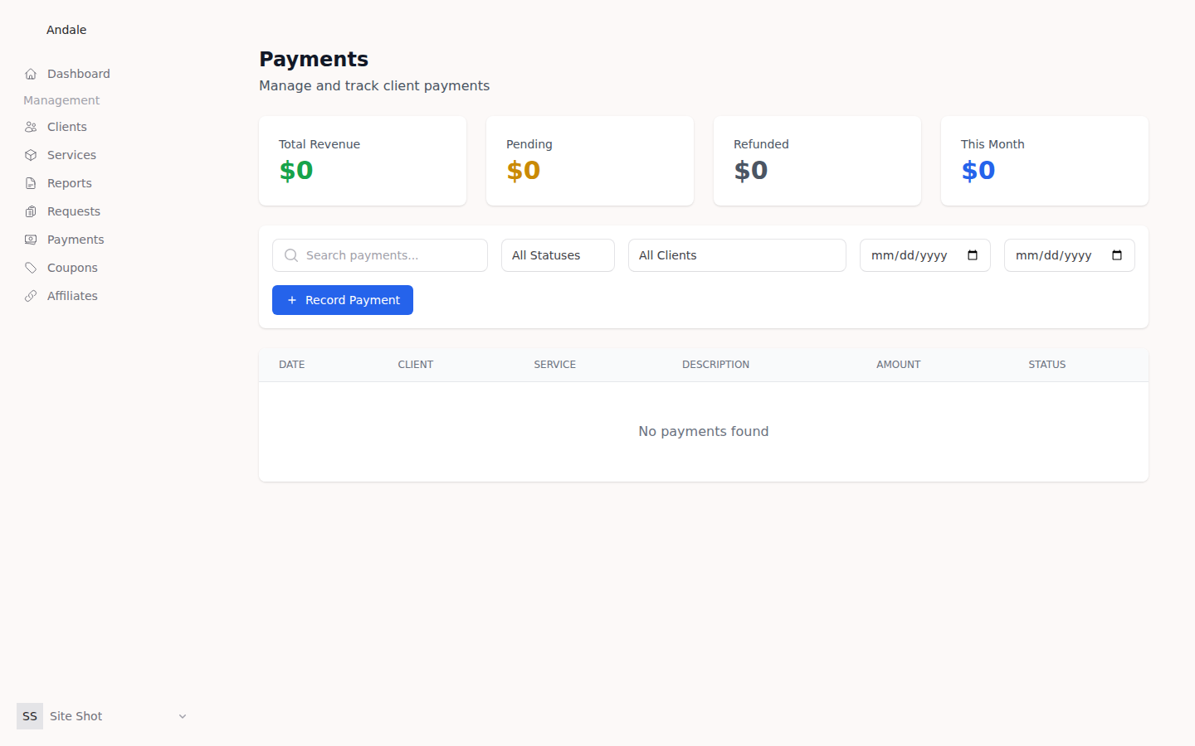Screen dimensions: 1195x746
Task: Click the SS avatar badge
Action: [x=30, y=716]
